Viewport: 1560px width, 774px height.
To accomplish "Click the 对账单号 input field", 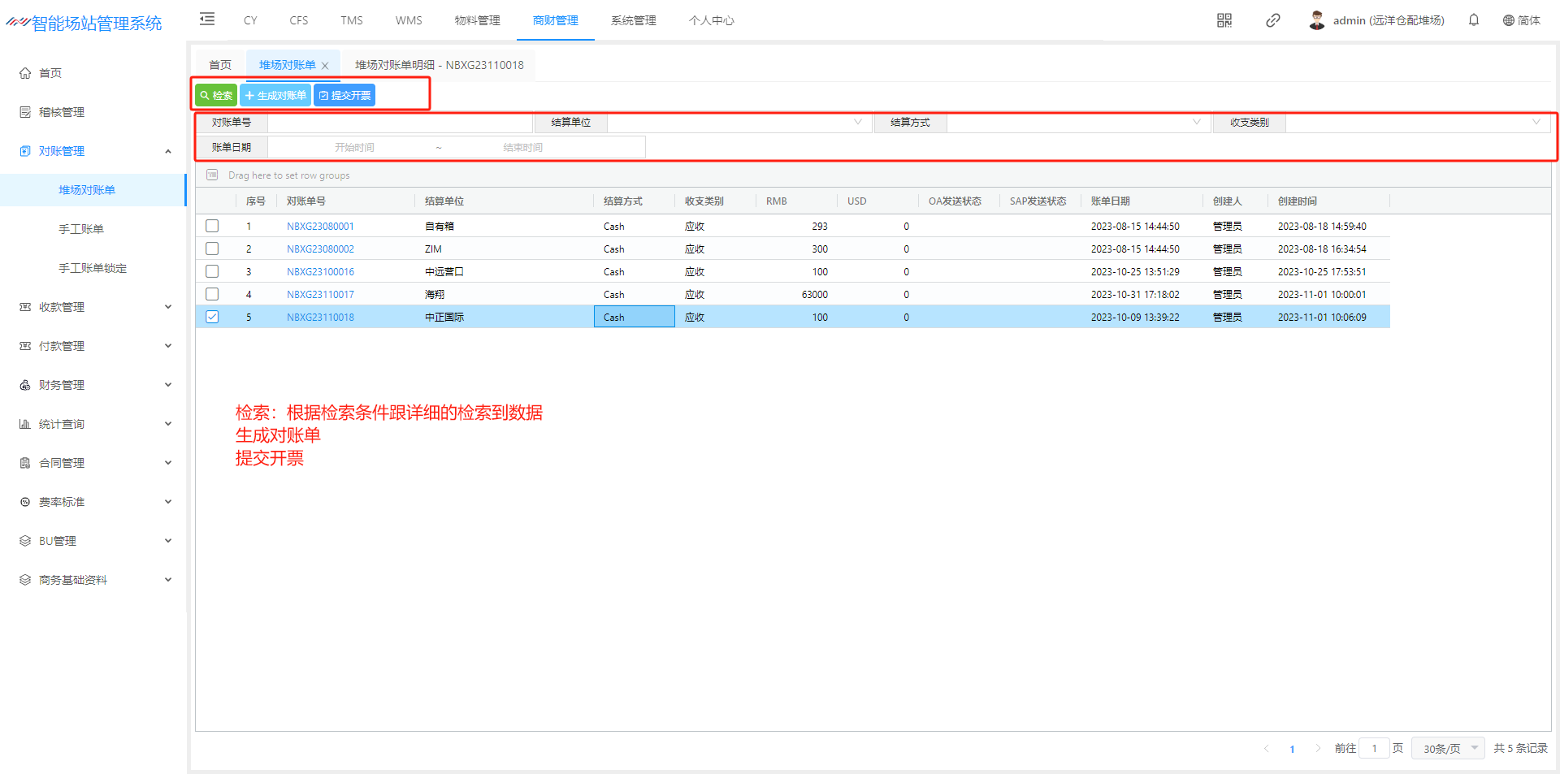I will (x=400, y=123).
